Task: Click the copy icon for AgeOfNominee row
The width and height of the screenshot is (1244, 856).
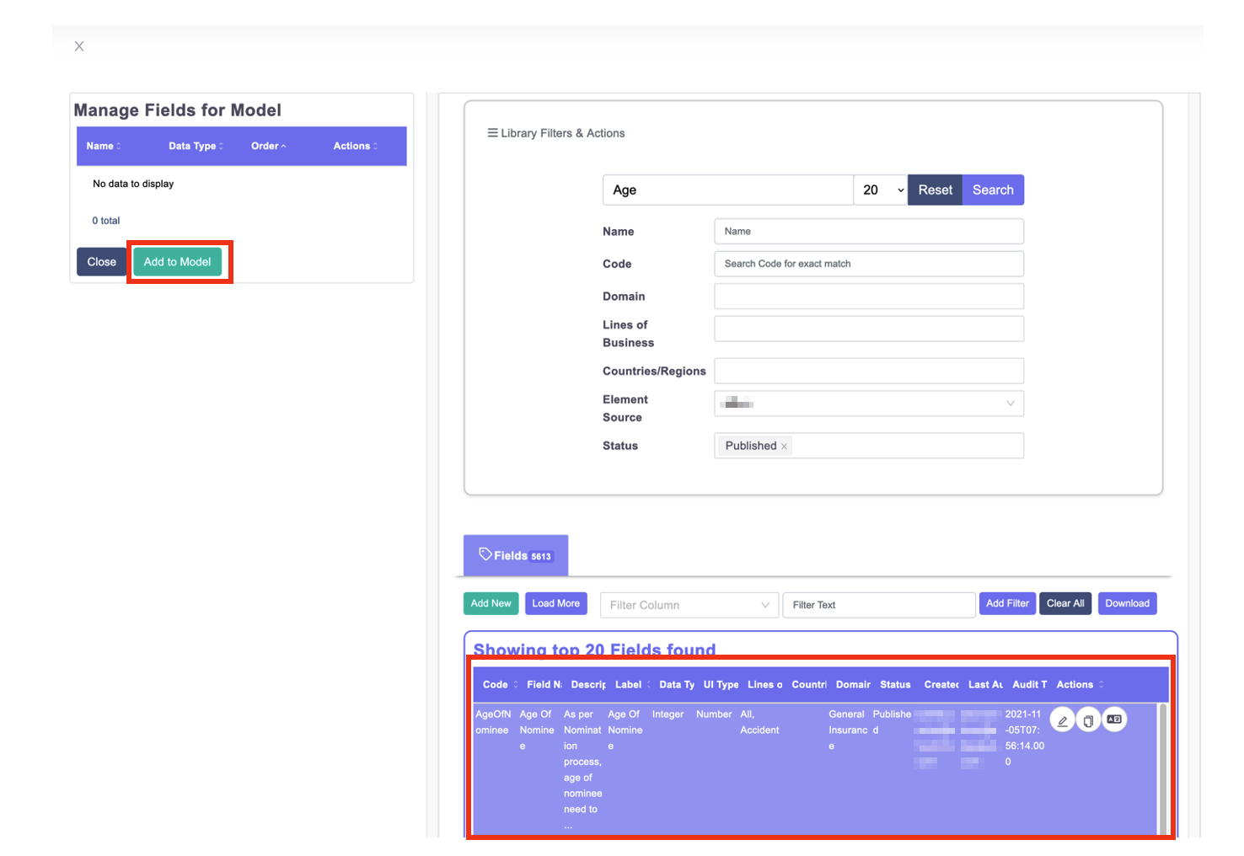Action: click(1088, 720)
